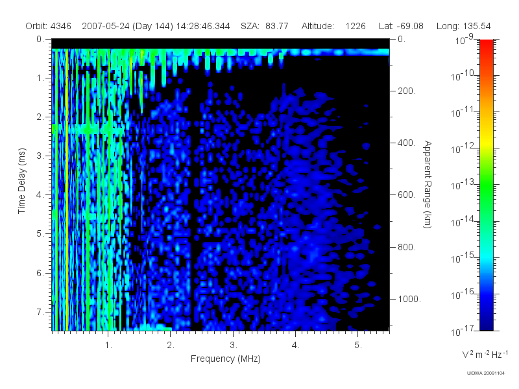This screenshot has height=389, width=519.
Task: Click the 400. apparent range tick label
Action: point(407,143)
